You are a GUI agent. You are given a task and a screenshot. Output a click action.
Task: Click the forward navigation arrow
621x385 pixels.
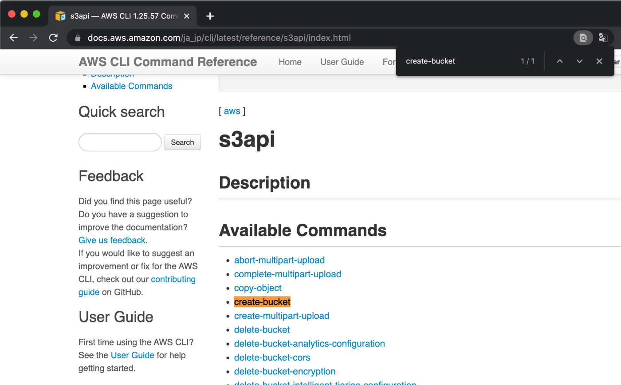[33, 38]
